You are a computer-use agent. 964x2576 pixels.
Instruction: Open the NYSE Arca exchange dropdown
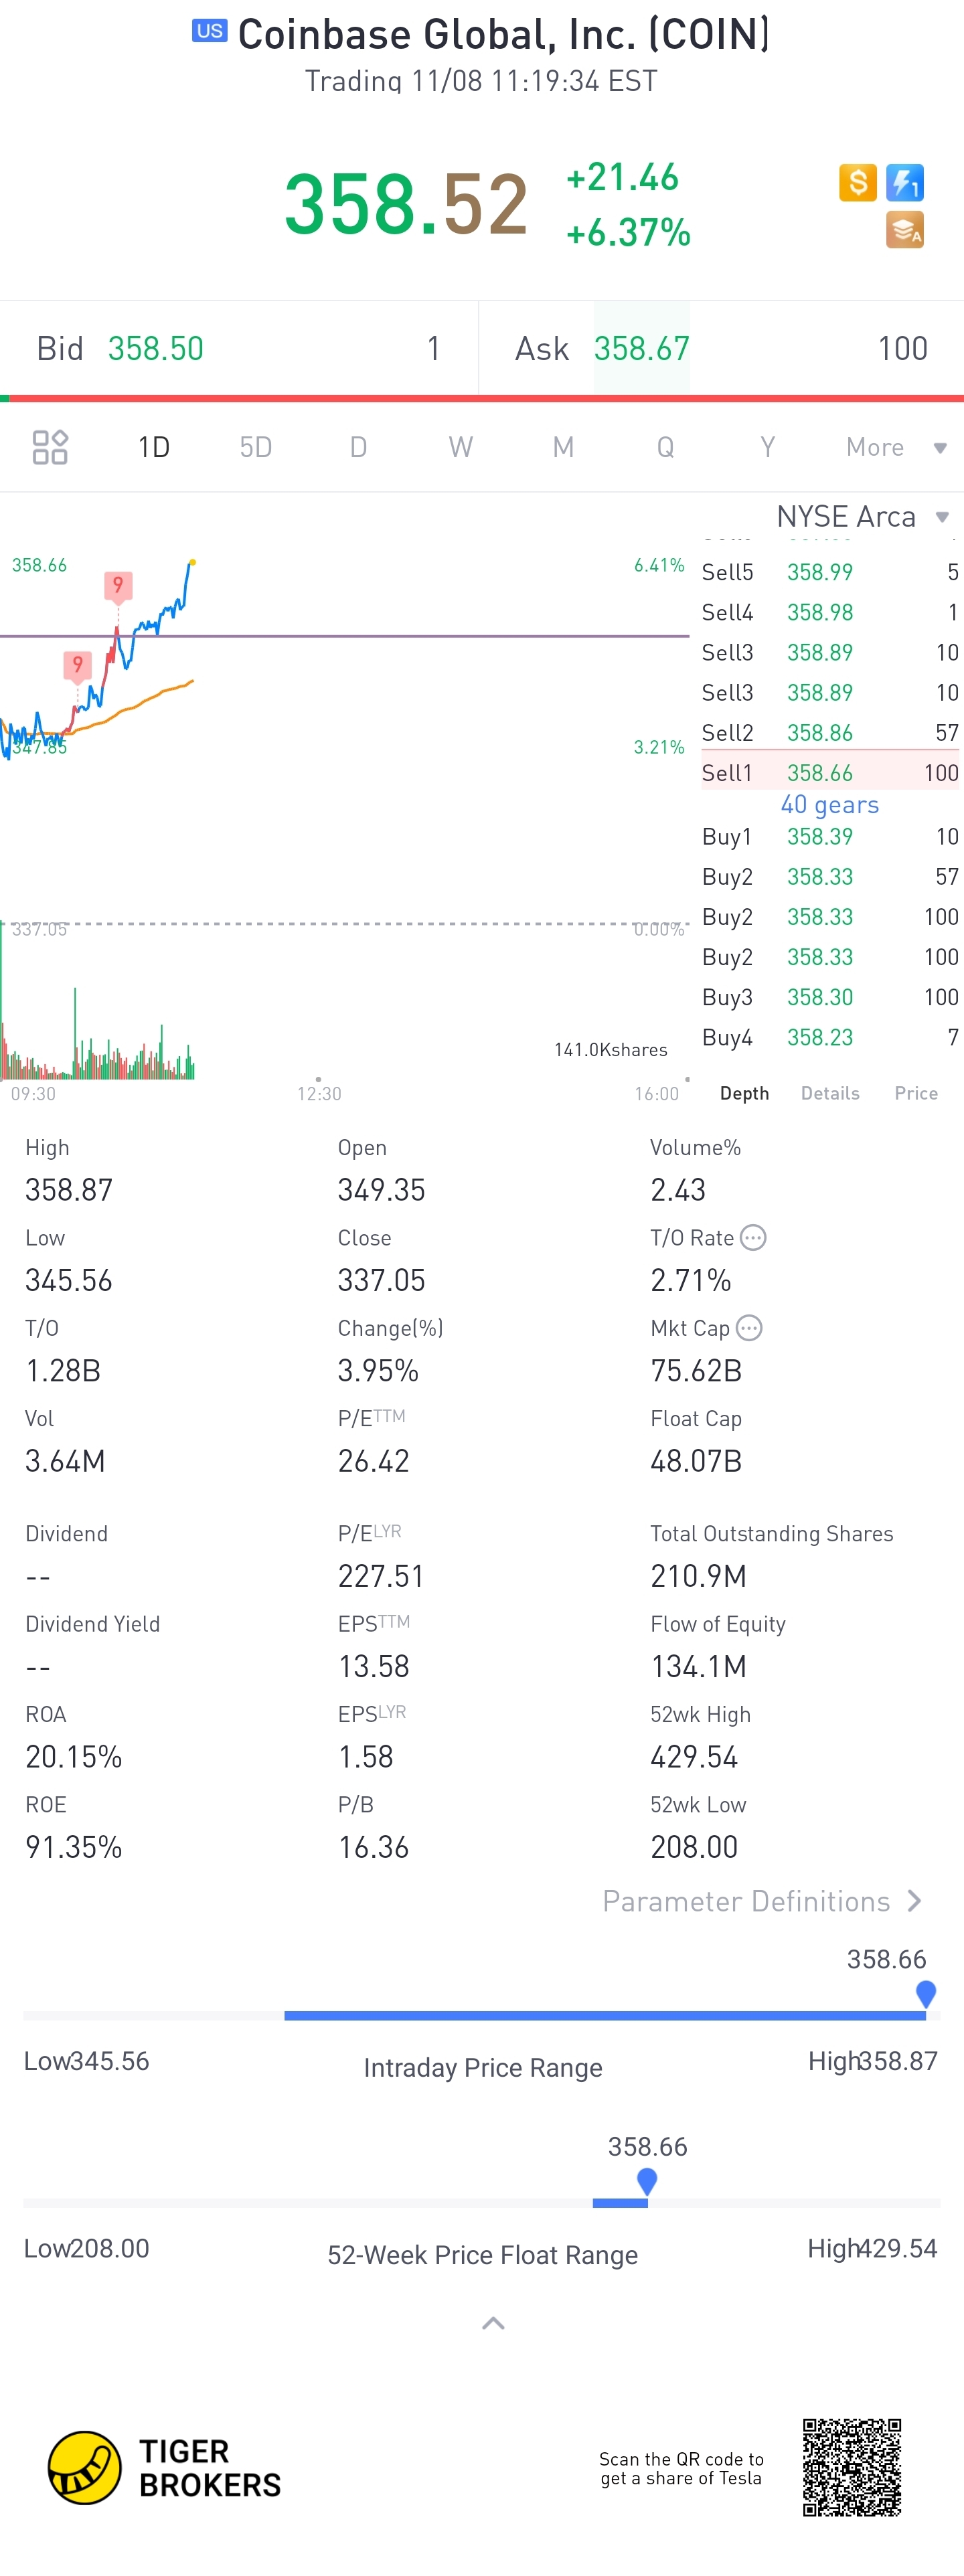pyautogui.click(x=862, y=516)
